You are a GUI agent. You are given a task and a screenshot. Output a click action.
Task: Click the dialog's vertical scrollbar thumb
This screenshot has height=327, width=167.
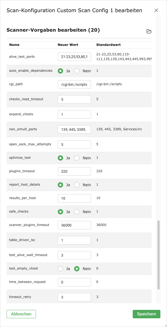[159, 255]
